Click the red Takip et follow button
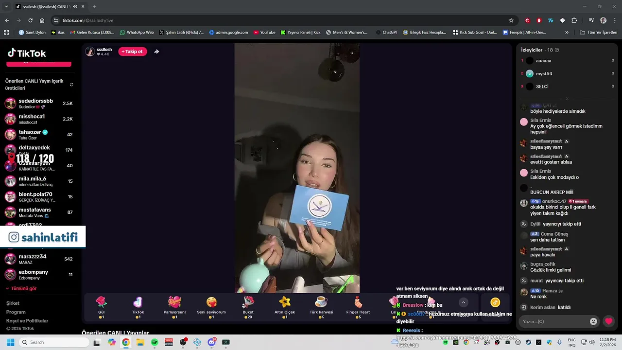Screen dimensions: 622x350 tap(132, 52)
